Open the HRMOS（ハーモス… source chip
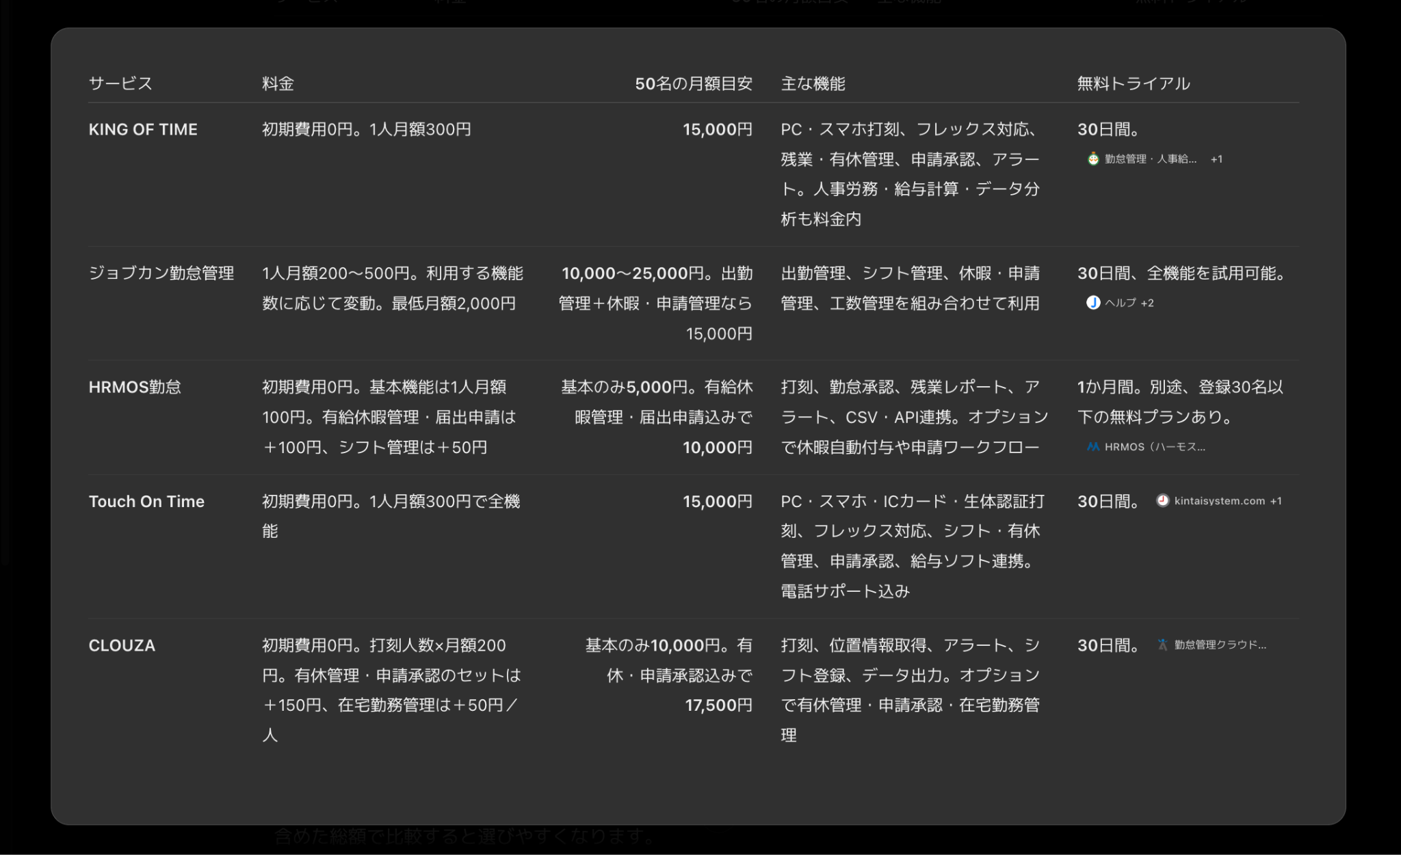 (1146, 447)
